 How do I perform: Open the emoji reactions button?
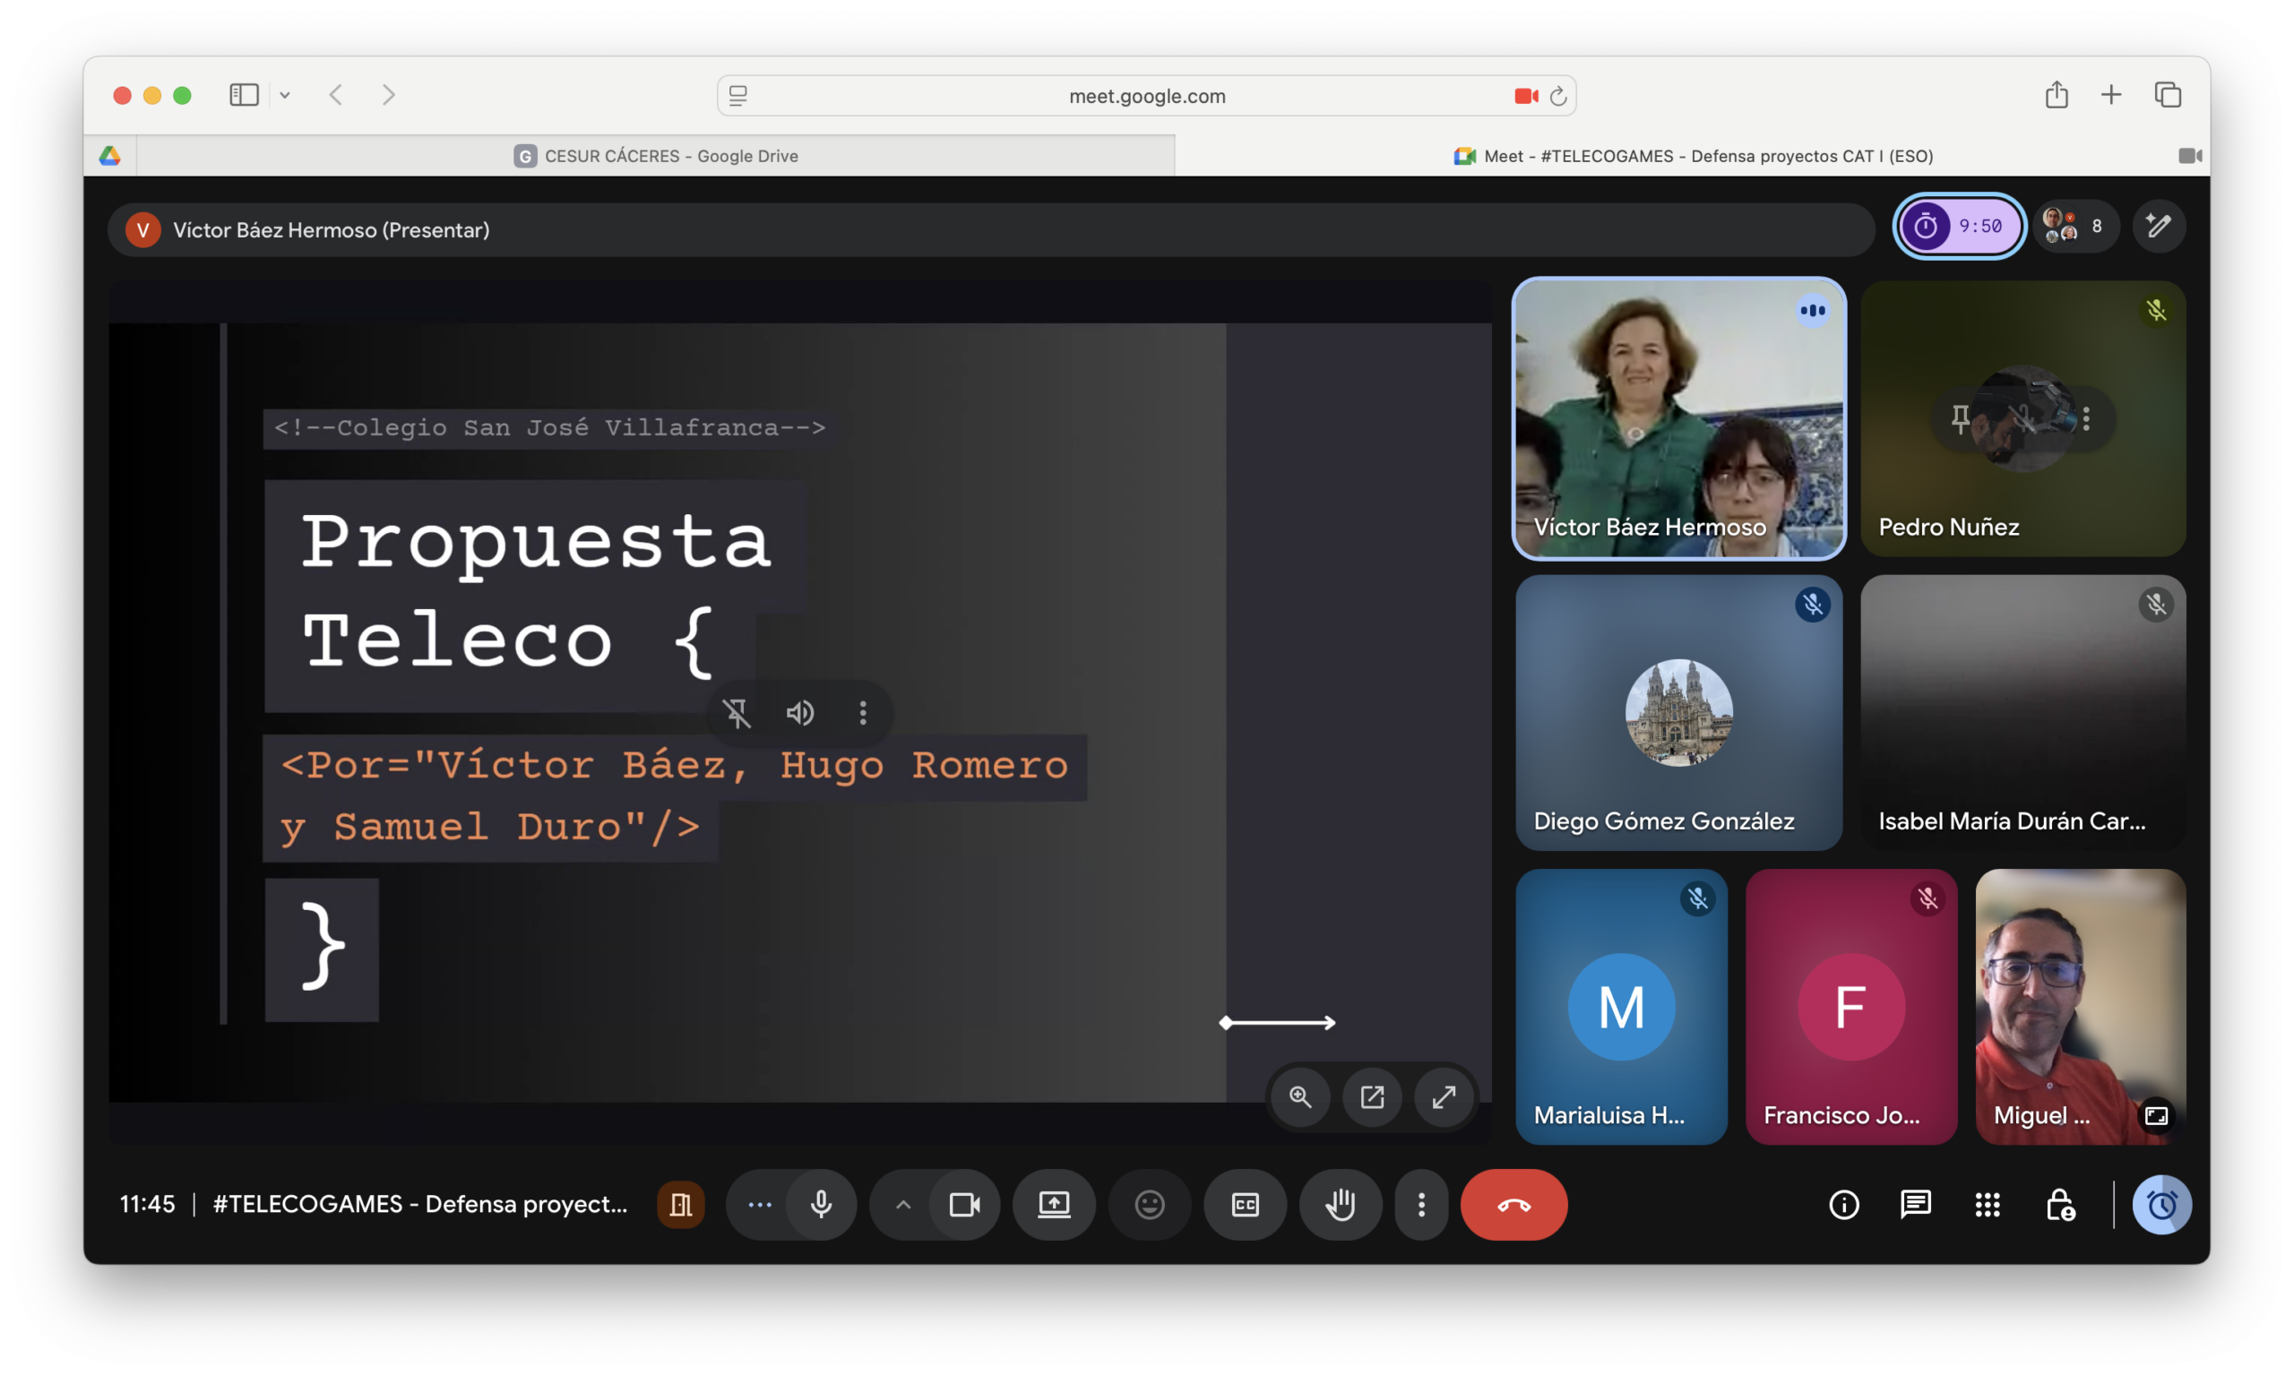click(x=1150, y=1205)
